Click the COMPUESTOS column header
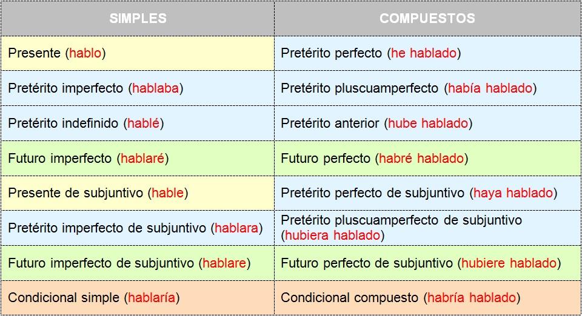 [427, 18]
